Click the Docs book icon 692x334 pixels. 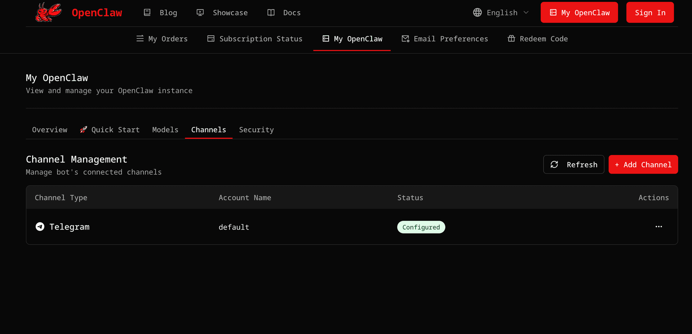[x=271, y=13]
